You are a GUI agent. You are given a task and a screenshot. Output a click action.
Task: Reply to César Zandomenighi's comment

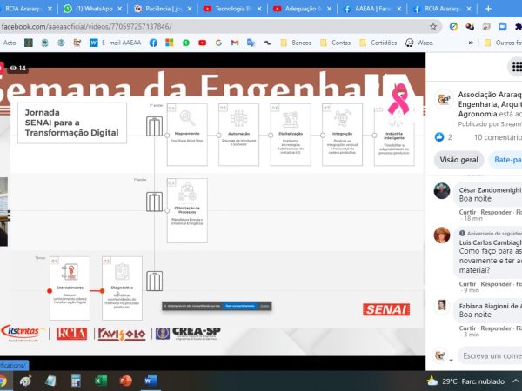496,212
